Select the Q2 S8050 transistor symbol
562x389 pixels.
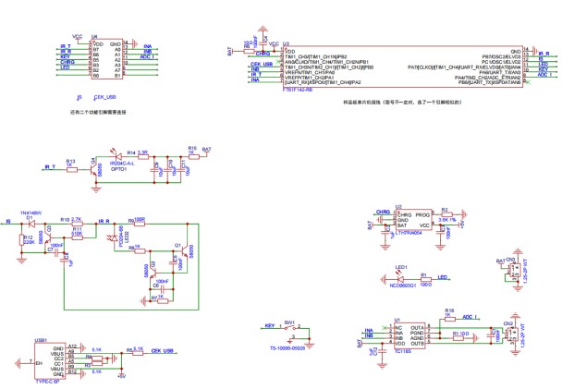[150, 274]
